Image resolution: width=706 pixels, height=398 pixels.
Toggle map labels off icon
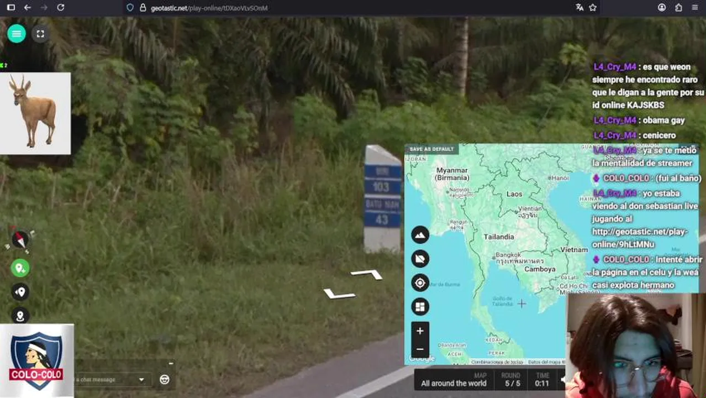(420, 259)
